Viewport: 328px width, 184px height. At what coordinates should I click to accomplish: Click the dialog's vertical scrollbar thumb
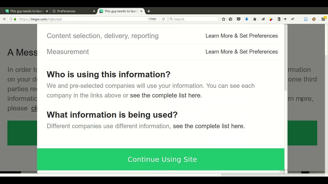(286, 131)
